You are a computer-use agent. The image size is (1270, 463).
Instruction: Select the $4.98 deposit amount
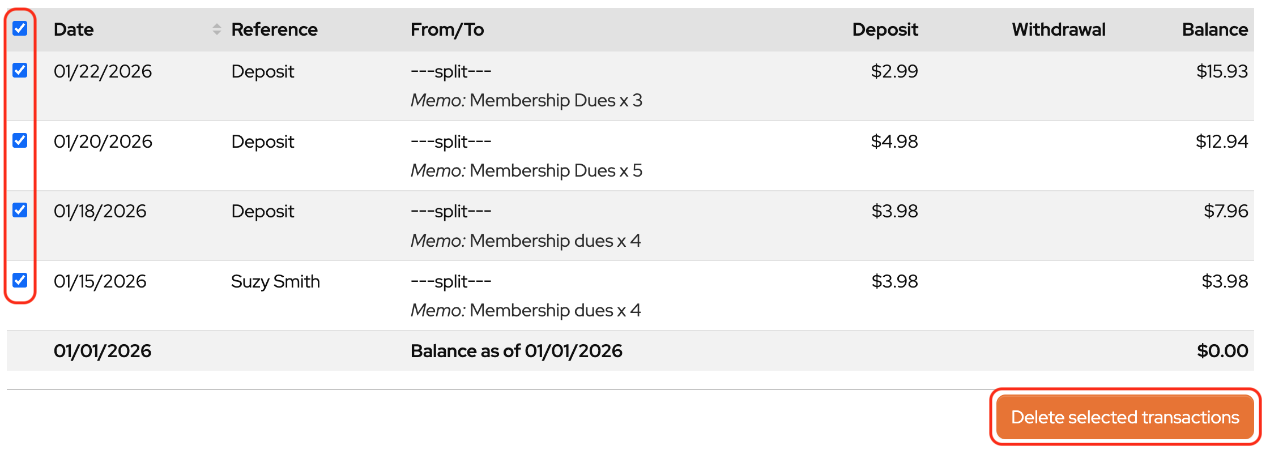pos(894,142)
